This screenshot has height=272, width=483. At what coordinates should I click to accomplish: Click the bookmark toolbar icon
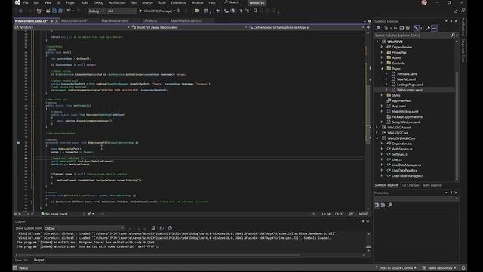[255, 11]
